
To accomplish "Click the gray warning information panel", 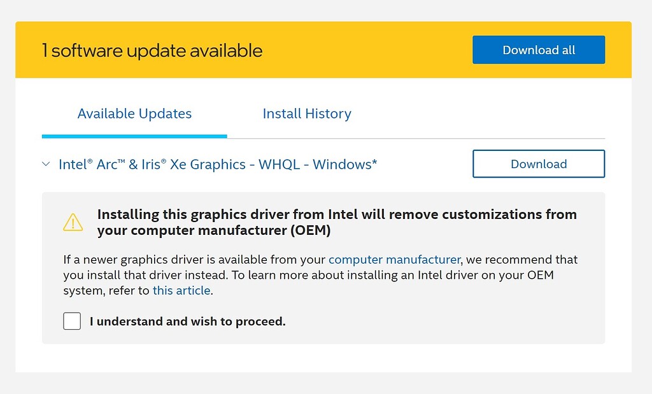I will (x=323, y=267).
